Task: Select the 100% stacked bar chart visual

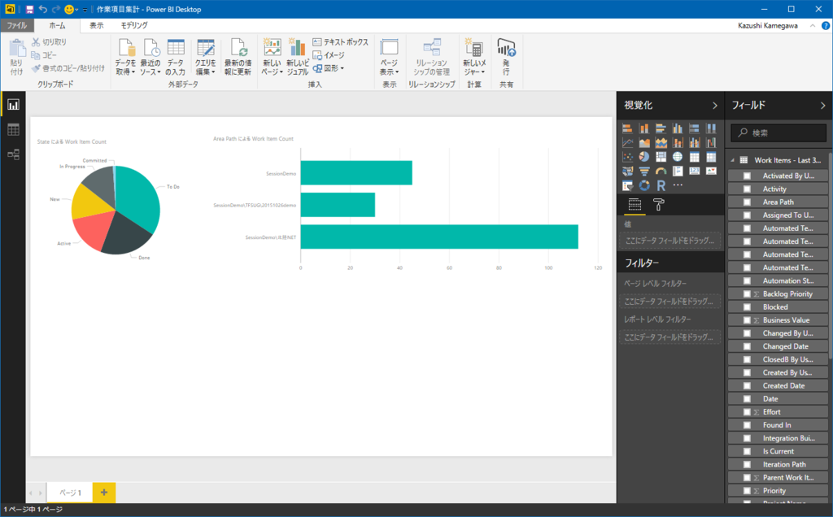Action: tap(695, 128)
